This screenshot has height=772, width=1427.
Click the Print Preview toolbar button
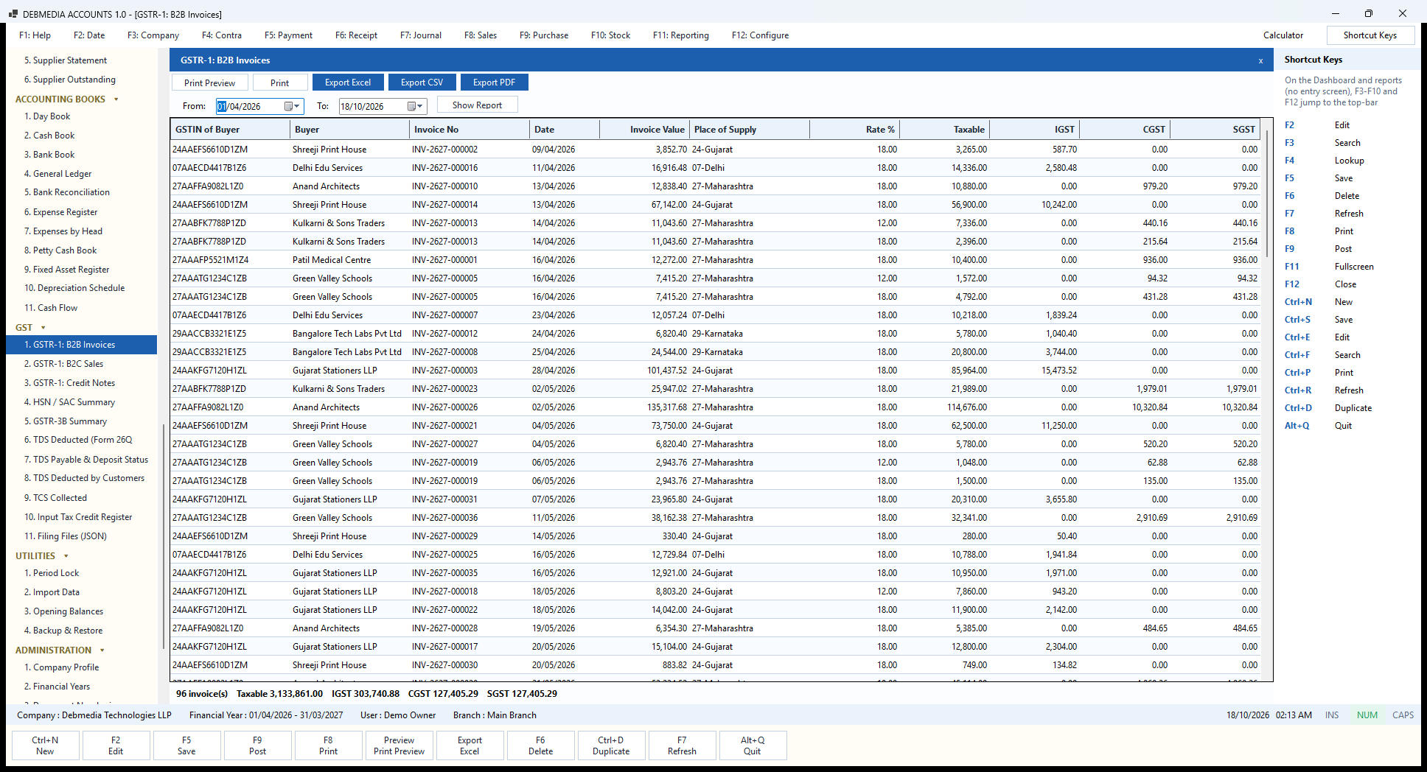click(210, 83)
